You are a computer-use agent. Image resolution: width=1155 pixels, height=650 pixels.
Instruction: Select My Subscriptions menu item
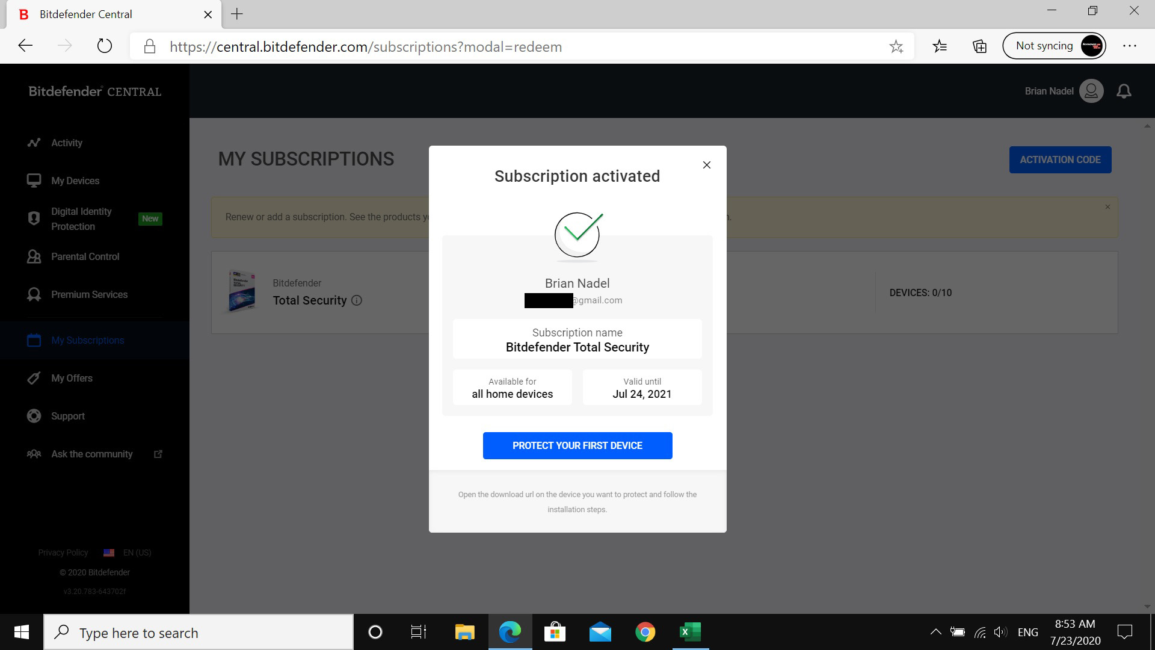[x=87, y=339]
